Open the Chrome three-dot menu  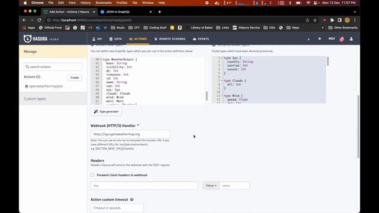click(x=355, y=20)
